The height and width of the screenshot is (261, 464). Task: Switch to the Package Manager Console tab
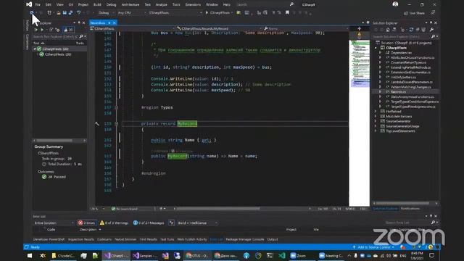[245, 239]
